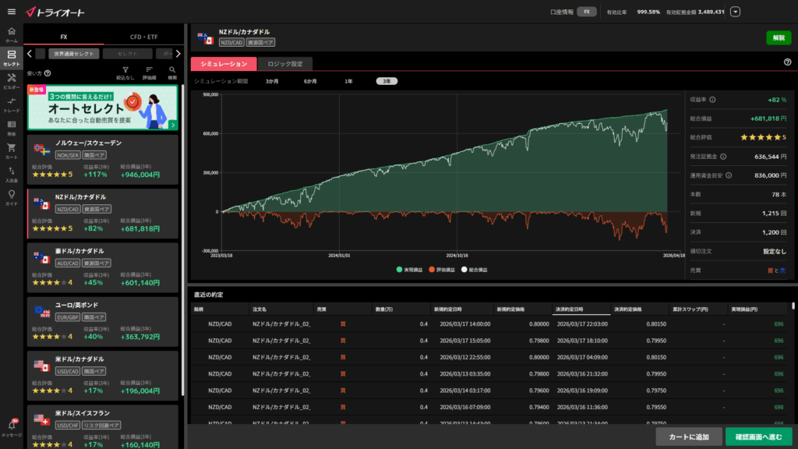Select the 1年 simulation period

point(348,81)
